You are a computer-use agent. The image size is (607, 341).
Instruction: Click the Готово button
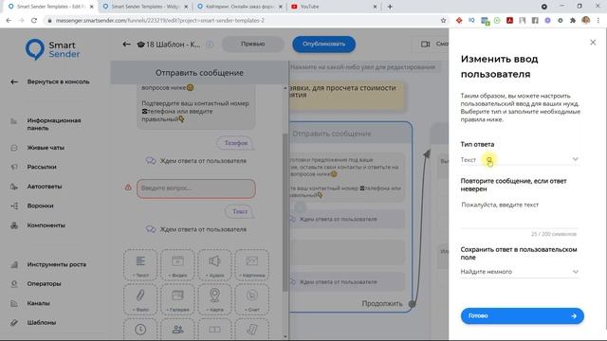(x=522, y=315)
